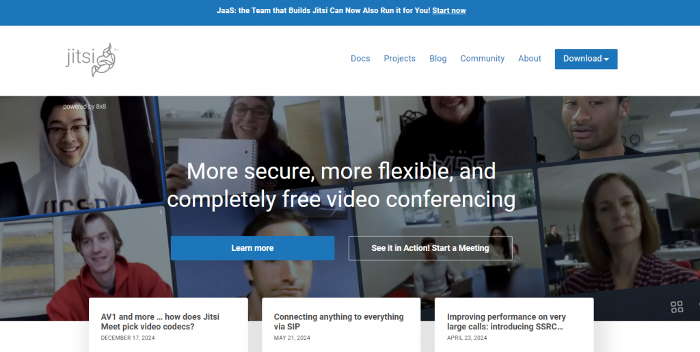
Task: Click See it in Action! Start a Meeting
Action: 431,248
